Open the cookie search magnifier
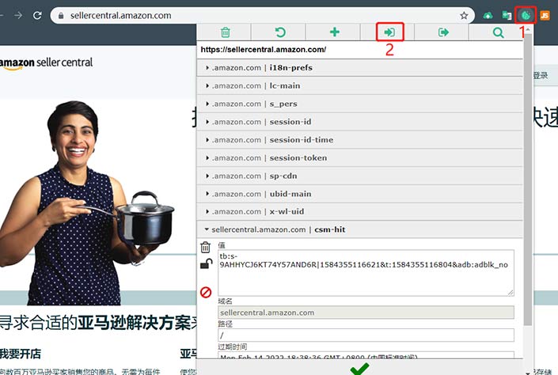 pos(498,32)
